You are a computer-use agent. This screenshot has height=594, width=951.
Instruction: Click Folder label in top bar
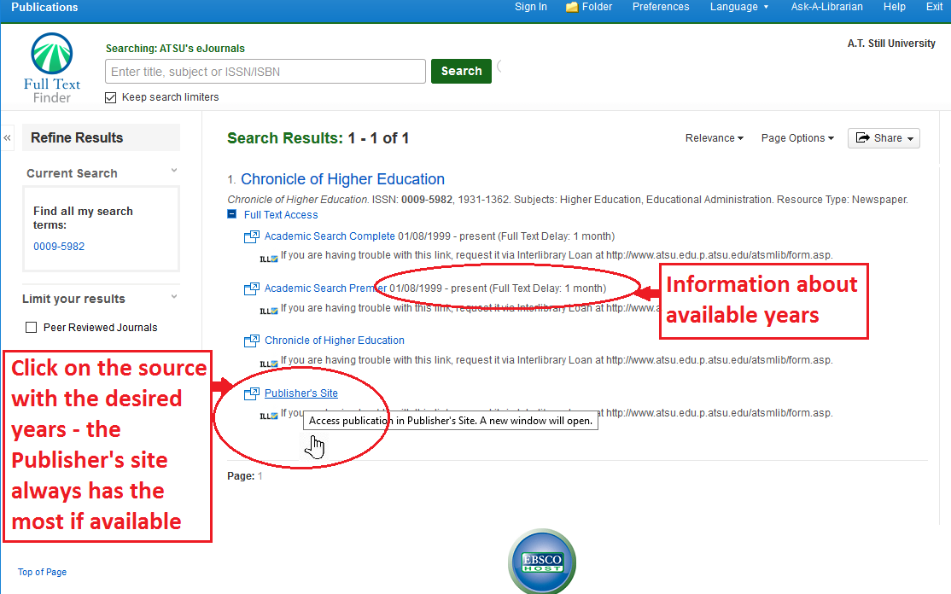point(597,7)
